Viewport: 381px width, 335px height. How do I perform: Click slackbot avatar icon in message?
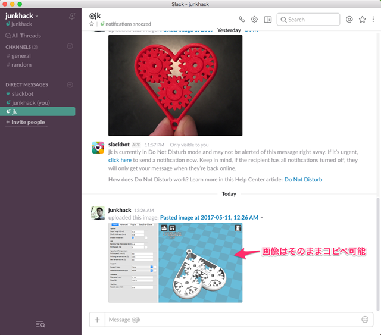pos(98,148)
